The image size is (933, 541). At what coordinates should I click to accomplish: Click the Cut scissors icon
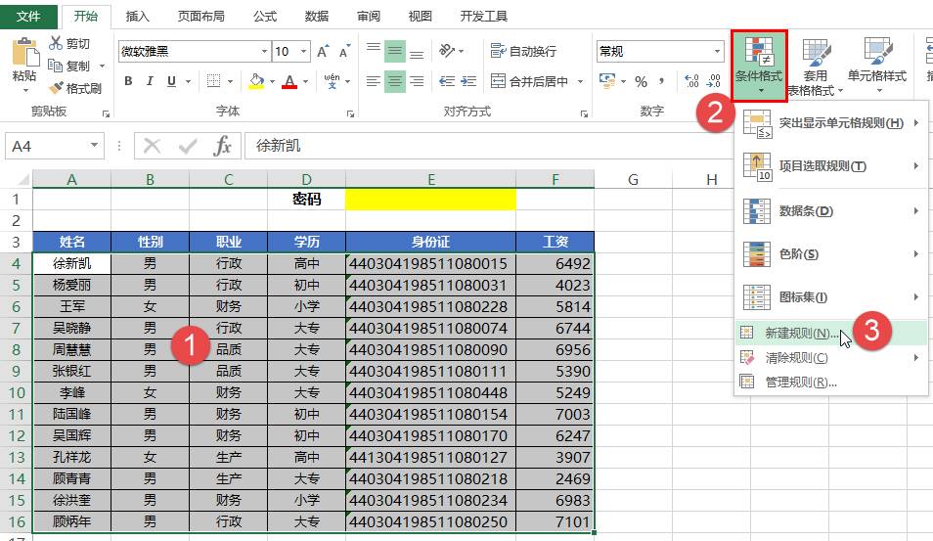(x=56, y=43)
